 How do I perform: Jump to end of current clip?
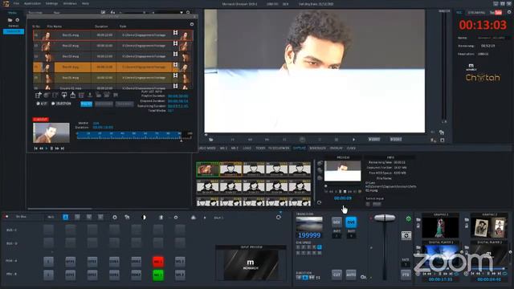63,149
